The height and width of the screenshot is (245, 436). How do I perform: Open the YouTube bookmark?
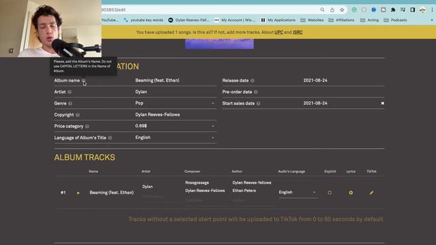click(x=110, y=20)
